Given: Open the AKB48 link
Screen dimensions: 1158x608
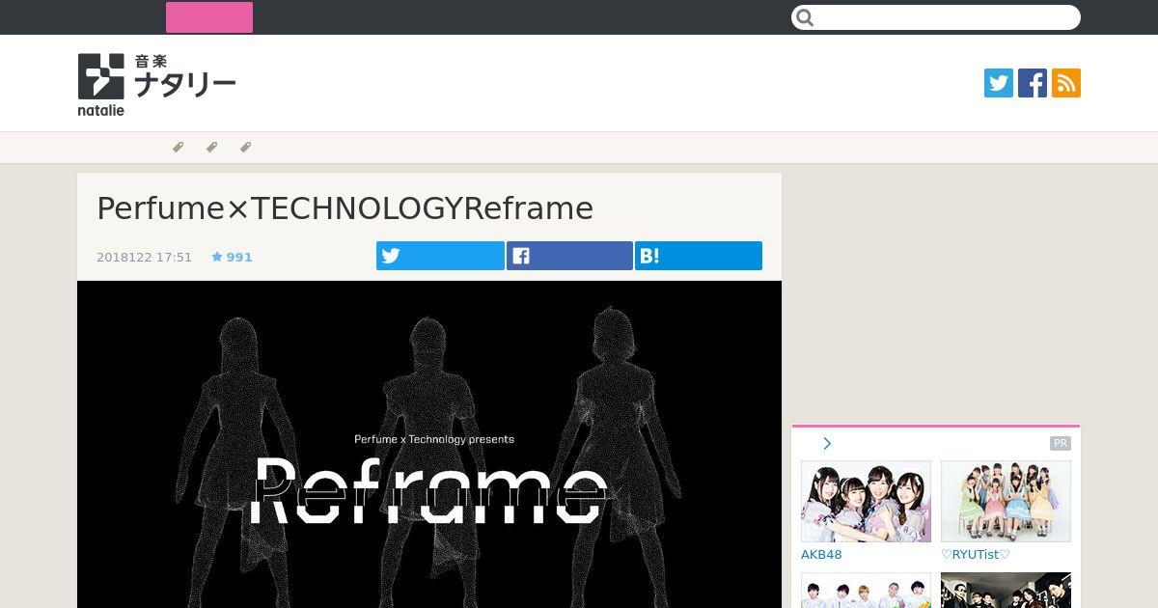Looking at the screenshot, I should [821, 555].
